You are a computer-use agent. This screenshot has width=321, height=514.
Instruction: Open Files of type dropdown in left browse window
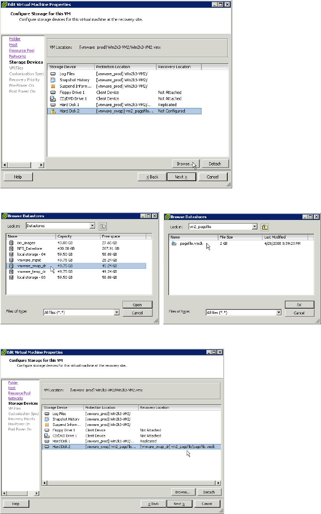pyautogui.click(x=117, y=313)
